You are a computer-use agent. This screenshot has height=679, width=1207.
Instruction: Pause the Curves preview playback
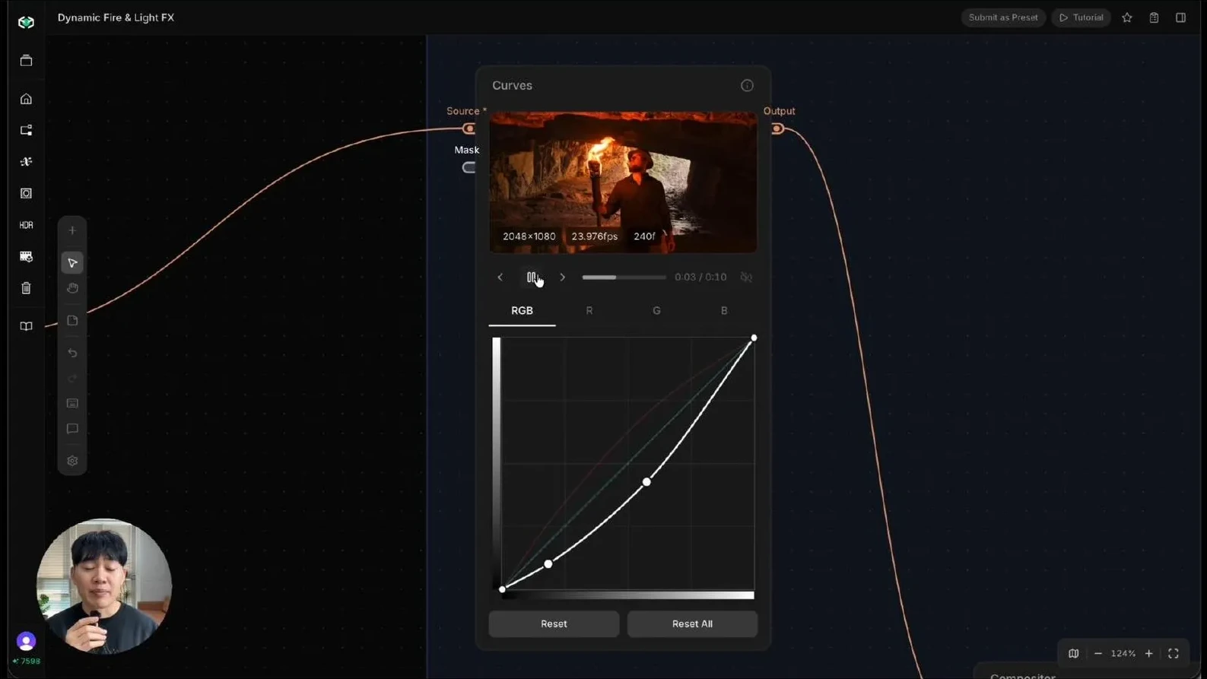532,278
